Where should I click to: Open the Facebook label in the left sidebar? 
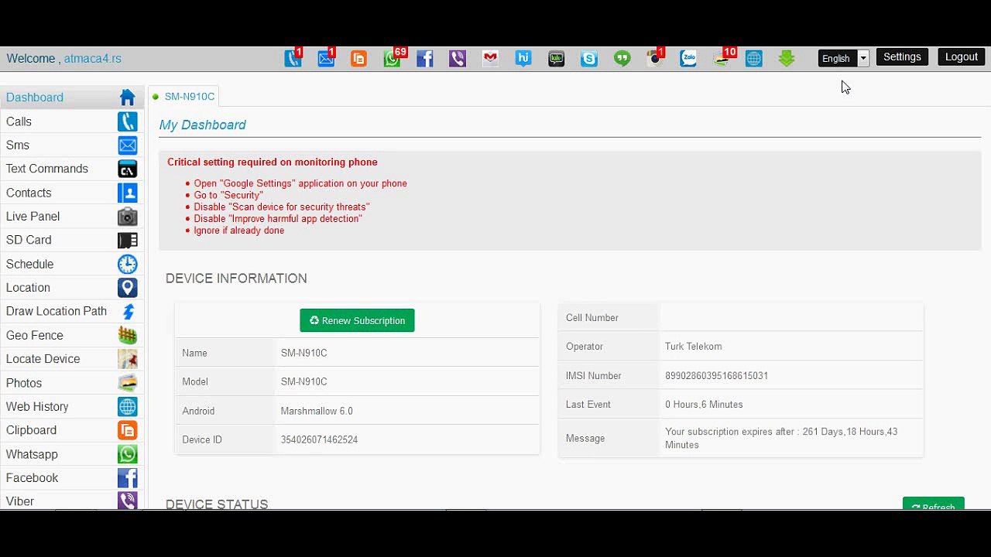coord(32,478)
